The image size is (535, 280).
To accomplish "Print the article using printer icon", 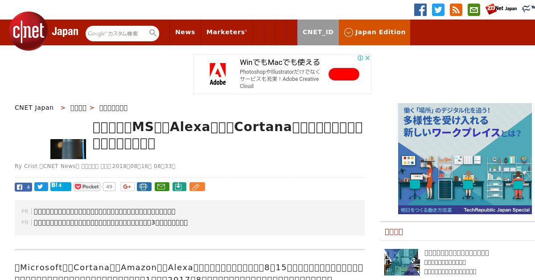I will click(x=144, y=187).
